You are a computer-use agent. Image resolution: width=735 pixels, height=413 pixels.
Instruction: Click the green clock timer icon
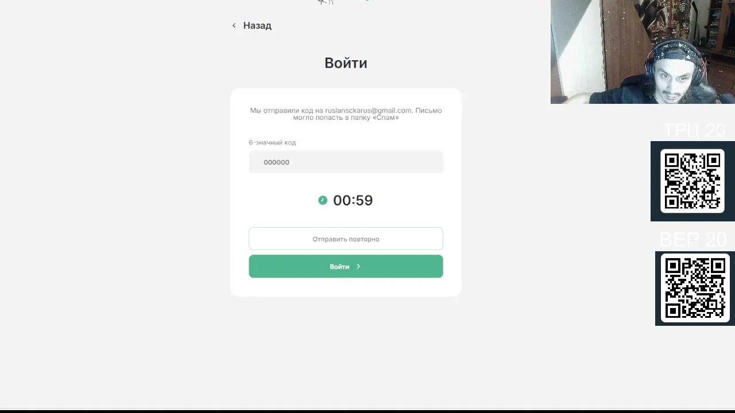click(x=323, y=200)
